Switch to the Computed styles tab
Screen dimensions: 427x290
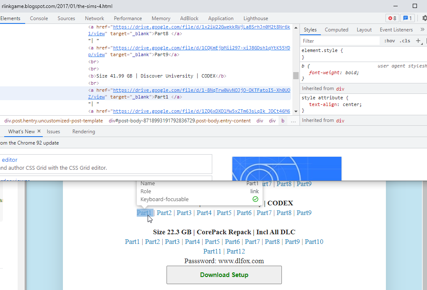[336, 30]
